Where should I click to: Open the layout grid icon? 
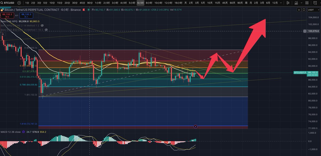coord(307,3)
